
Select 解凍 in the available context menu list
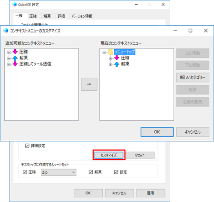coord(24,58)
